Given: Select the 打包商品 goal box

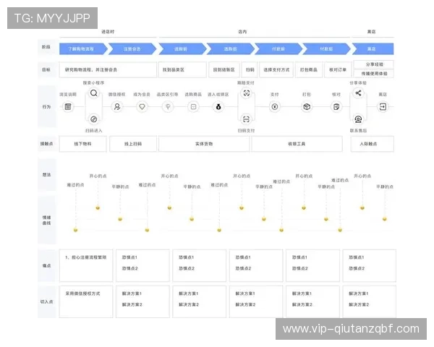Looking at the screenshot, I should coord(309,69).
